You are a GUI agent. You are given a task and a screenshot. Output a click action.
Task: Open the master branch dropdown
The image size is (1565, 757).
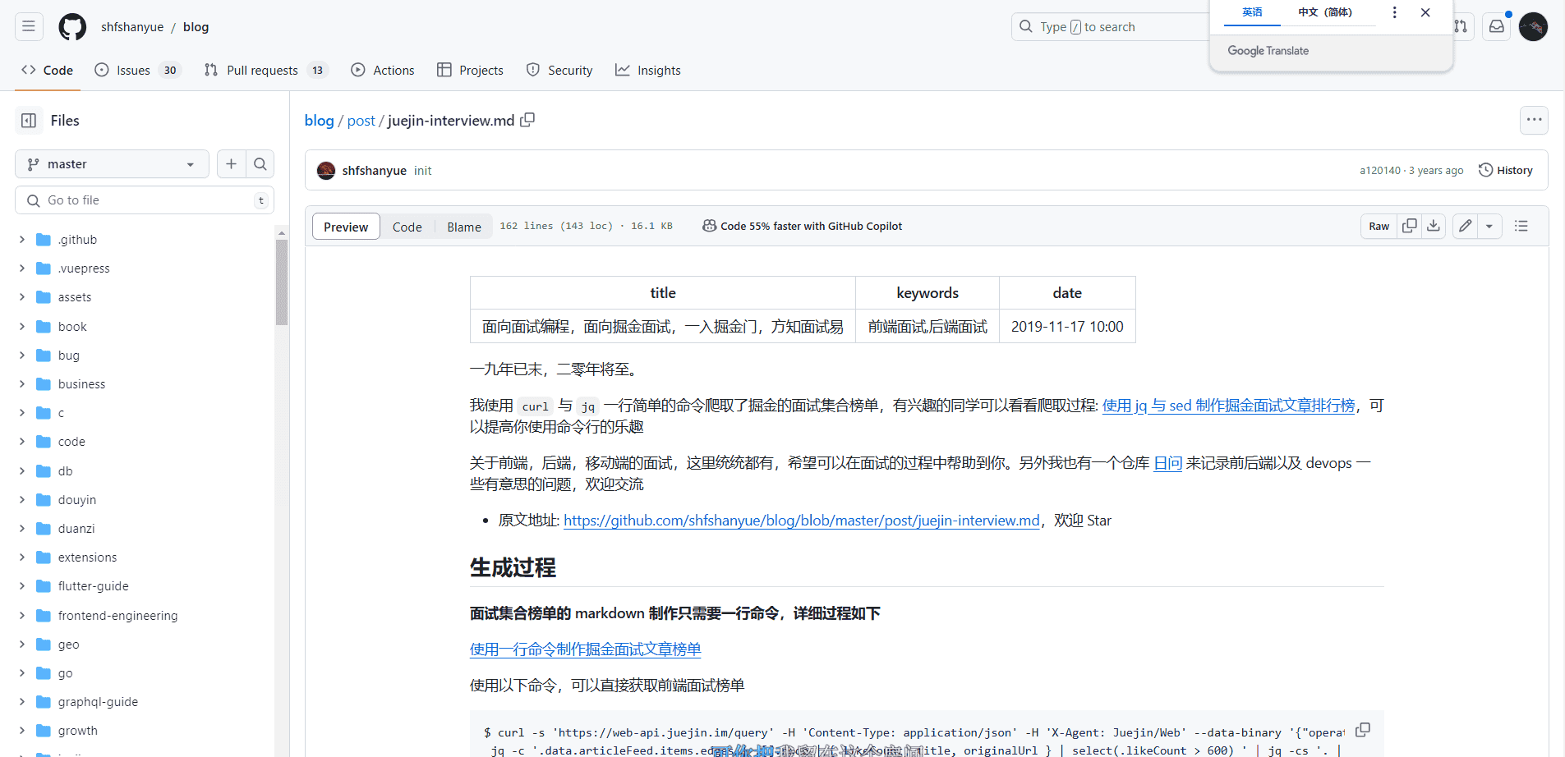click(112, 164)
